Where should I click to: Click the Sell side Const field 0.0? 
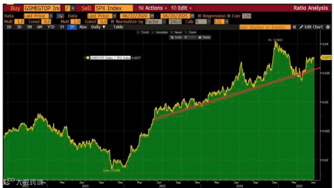(x=103, y=22)
